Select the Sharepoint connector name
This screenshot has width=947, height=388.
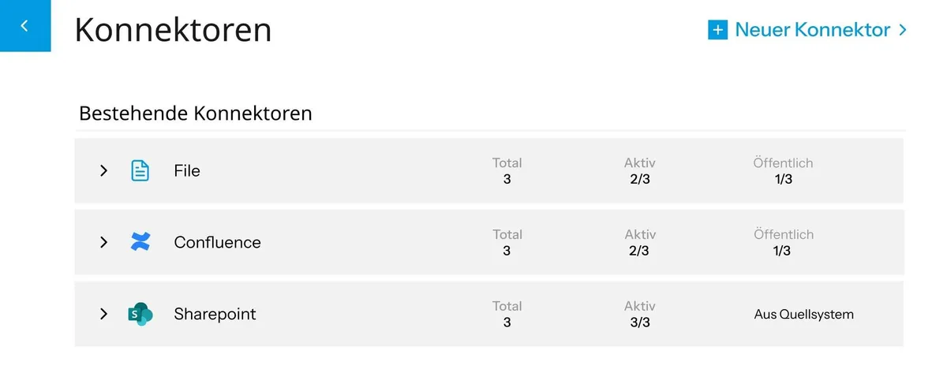[x=215, y=314]
